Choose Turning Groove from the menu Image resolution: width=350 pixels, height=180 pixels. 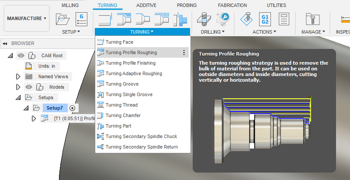(x=142, y=84)
